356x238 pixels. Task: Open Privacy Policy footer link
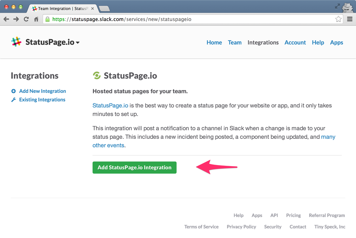click(241, 227)
